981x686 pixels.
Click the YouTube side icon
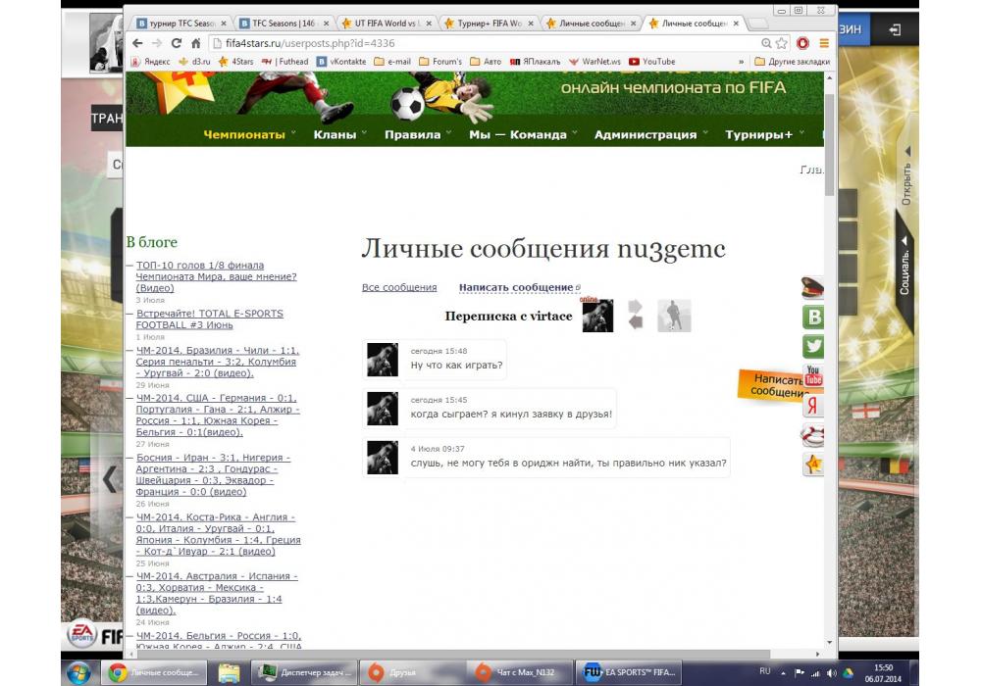[812, 375]
